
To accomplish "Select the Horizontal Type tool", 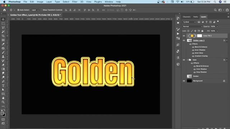I will point(3,86).
